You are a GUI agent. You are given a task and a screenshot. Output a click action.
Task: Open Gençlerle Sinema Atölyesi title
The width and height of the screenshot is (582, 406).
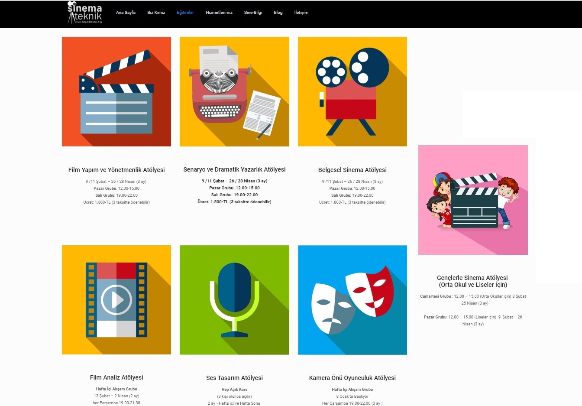pyautogui.click(x=472, y=281)
